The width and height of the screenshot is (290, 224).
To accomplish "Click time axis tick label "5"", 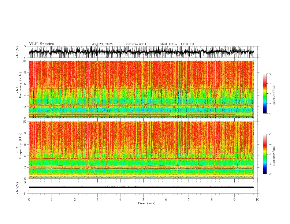I will 143,199.
